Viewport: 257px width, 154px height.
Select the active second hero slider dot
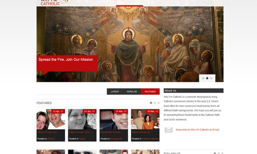[207, 78]
